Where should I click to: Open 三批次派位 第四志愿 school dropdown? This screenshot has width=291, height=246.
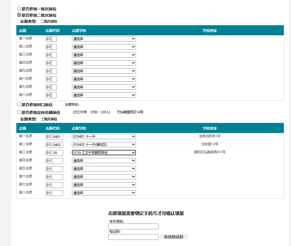point(104,160)
